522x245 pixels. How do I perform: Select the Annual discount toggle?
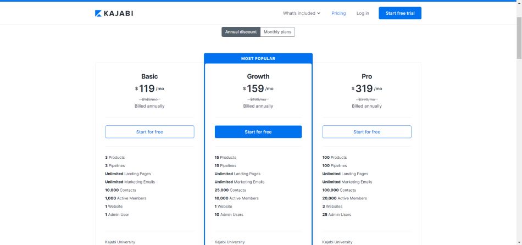[241, 32]
